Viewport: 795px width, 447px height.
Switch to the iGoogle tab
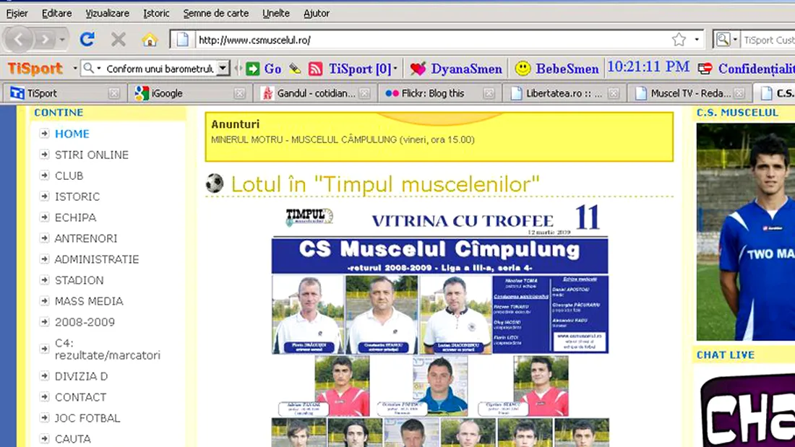[x=189, y=93]
